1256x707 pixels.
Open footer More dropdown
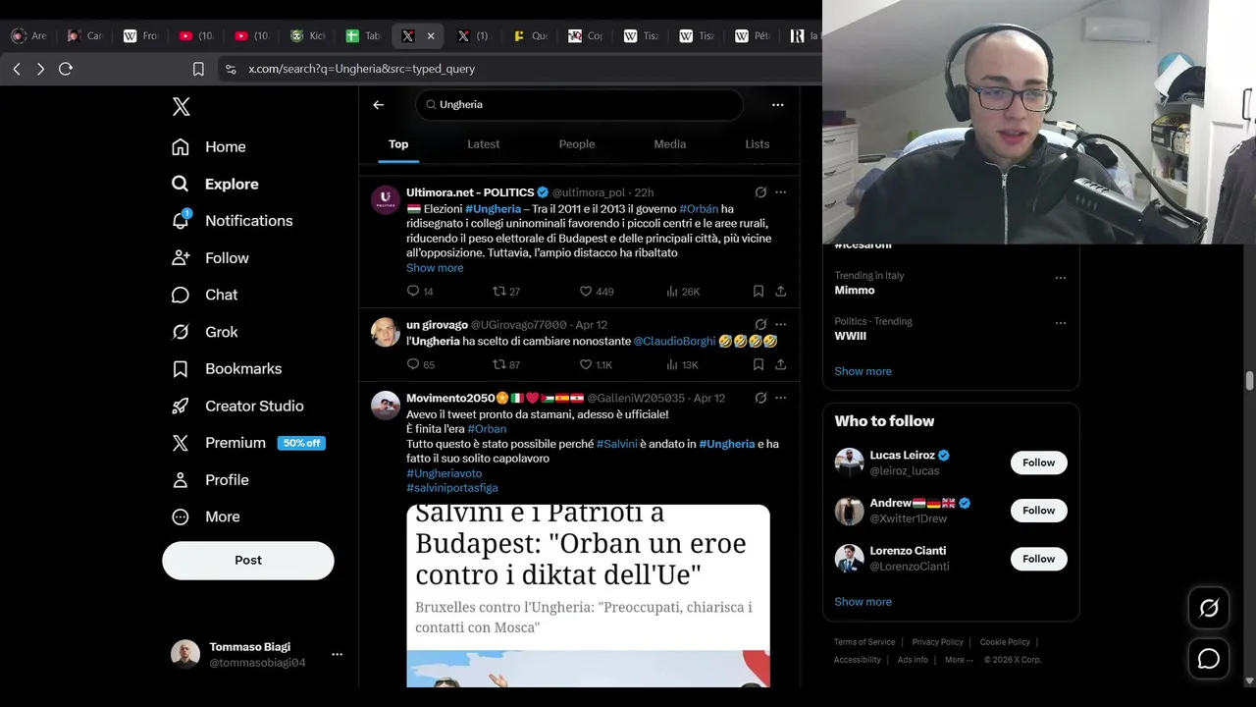(x=959, y=660)
